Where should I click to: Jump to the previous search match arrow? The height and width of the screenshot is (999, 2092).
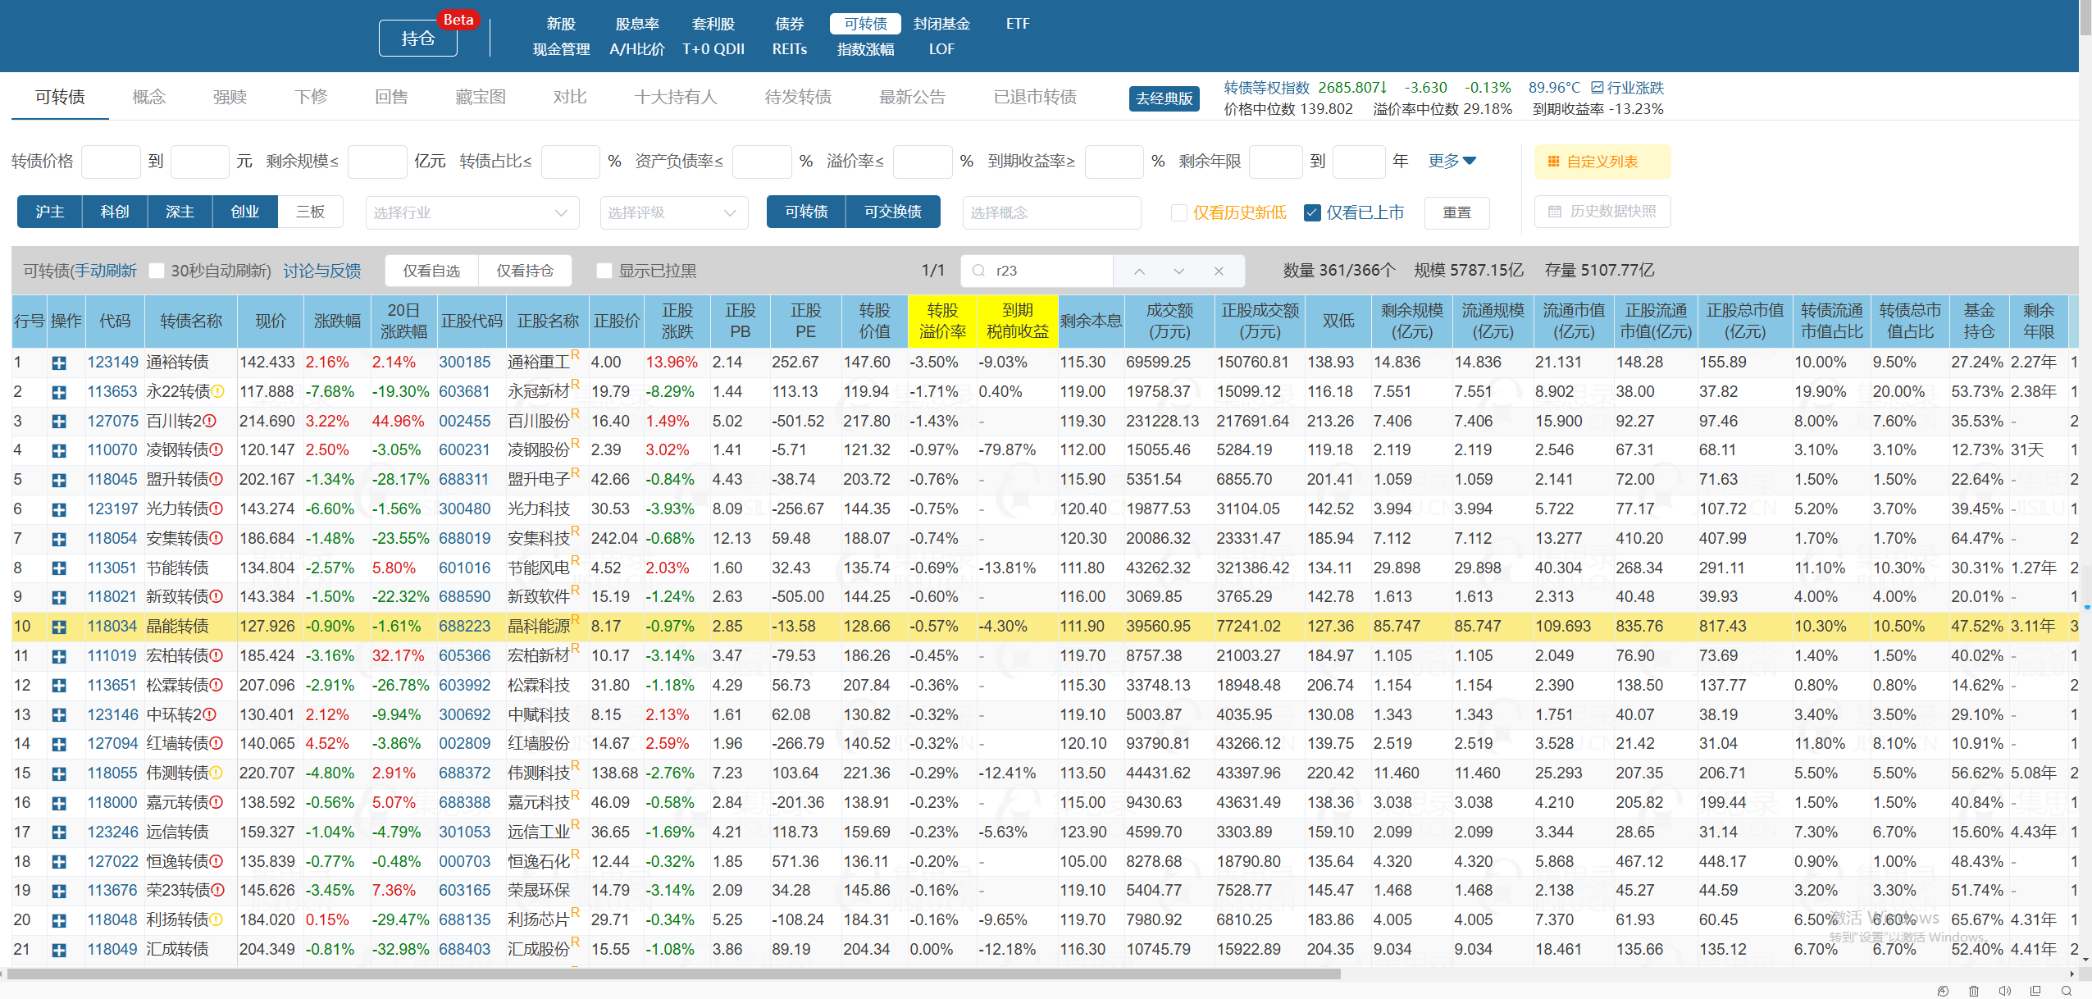click(x=1139, y=271)
